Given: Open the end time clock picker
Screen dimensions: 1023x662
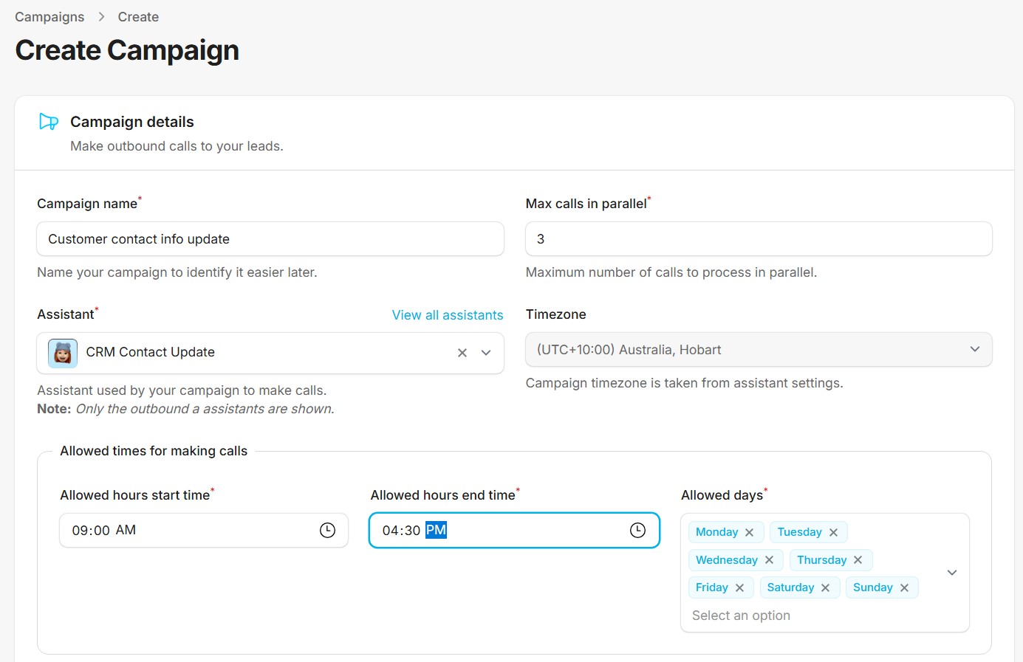Looking at the screenshot, I should point(637,531).
